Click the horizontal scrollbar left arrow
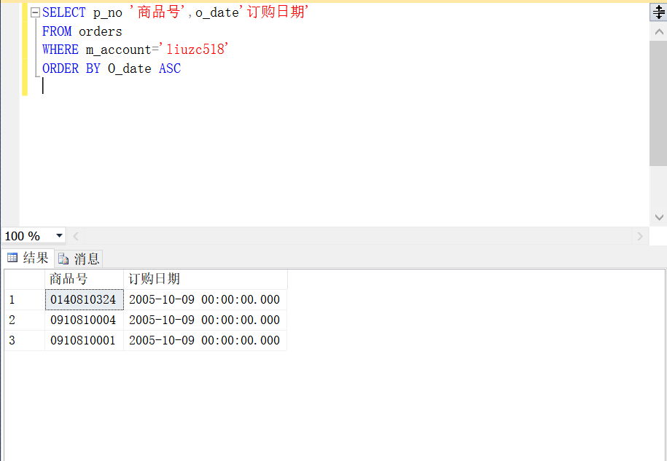667x461 pixels. 76,236
